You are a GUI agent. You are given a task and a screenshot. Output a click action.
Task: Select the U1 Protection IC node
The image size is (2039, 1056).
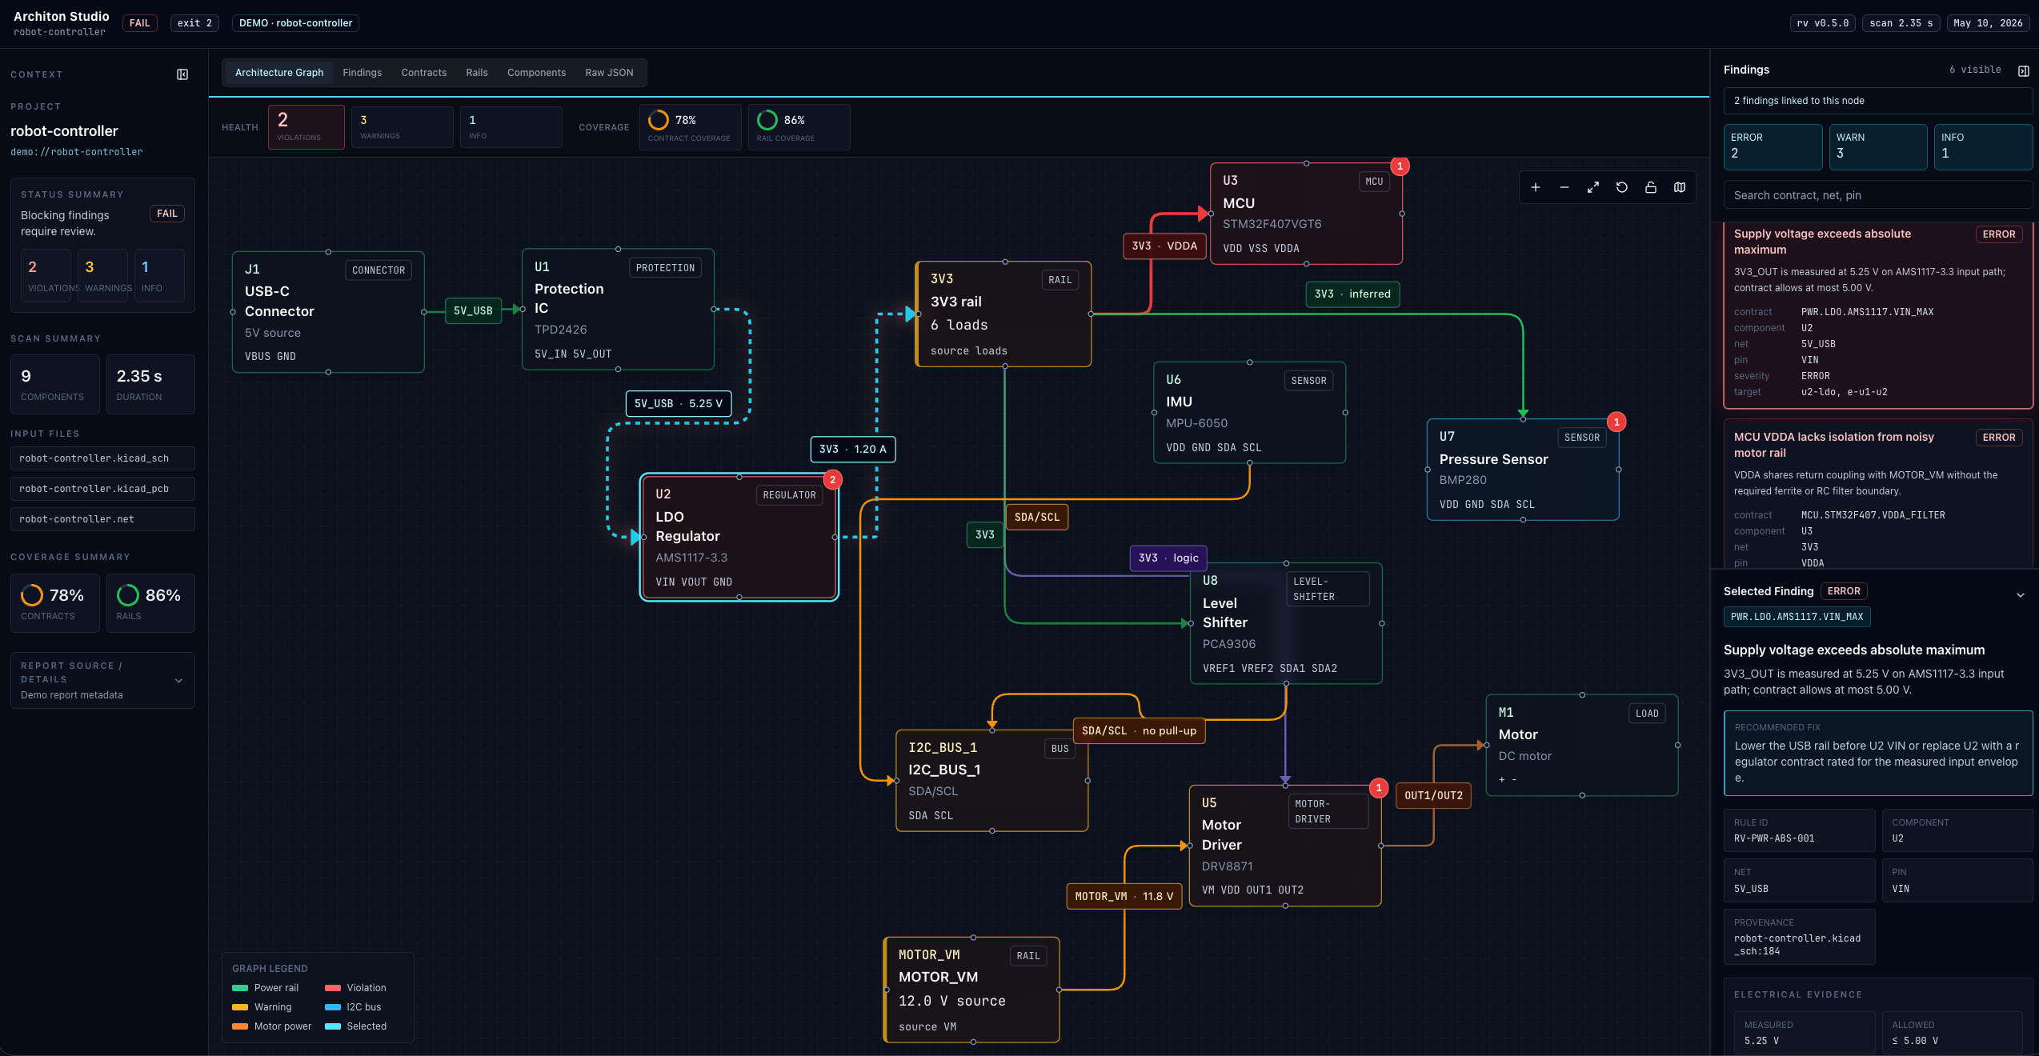(618, 310)
